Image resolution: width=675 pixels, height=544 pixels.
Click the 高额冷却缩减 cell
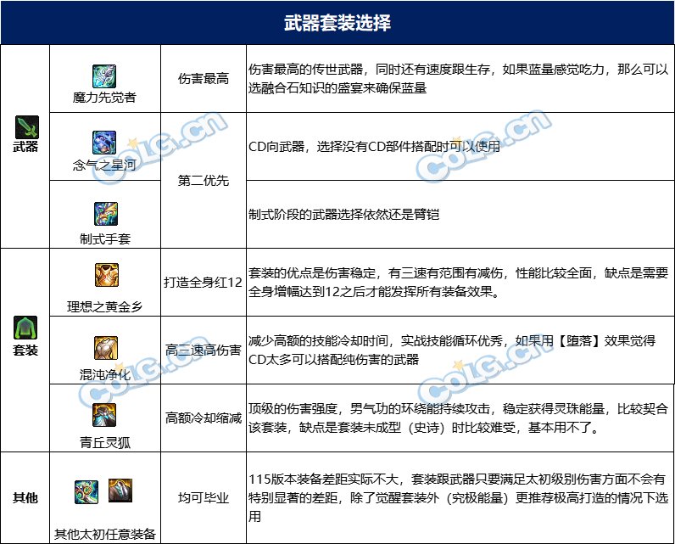click(x=204, y=418)
